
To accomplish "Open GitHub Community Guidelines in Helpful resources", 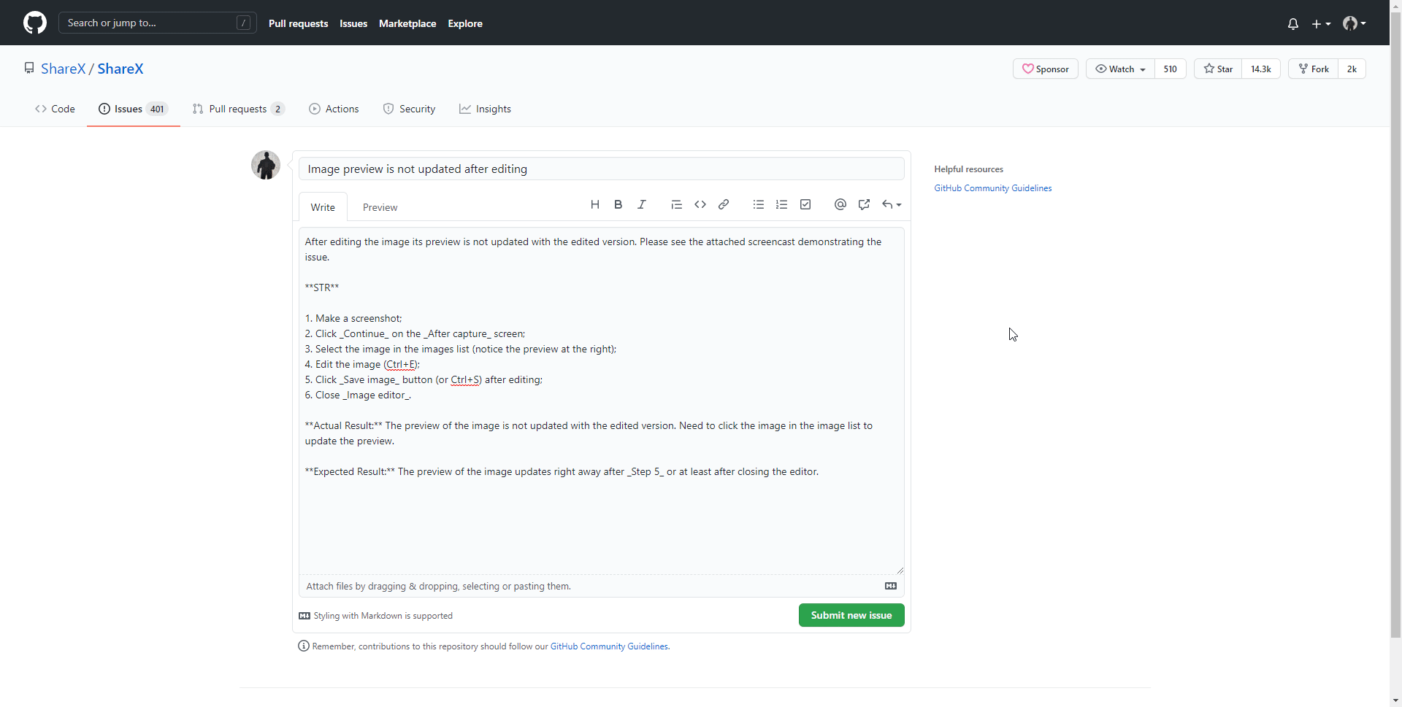I will click(993, 188).
